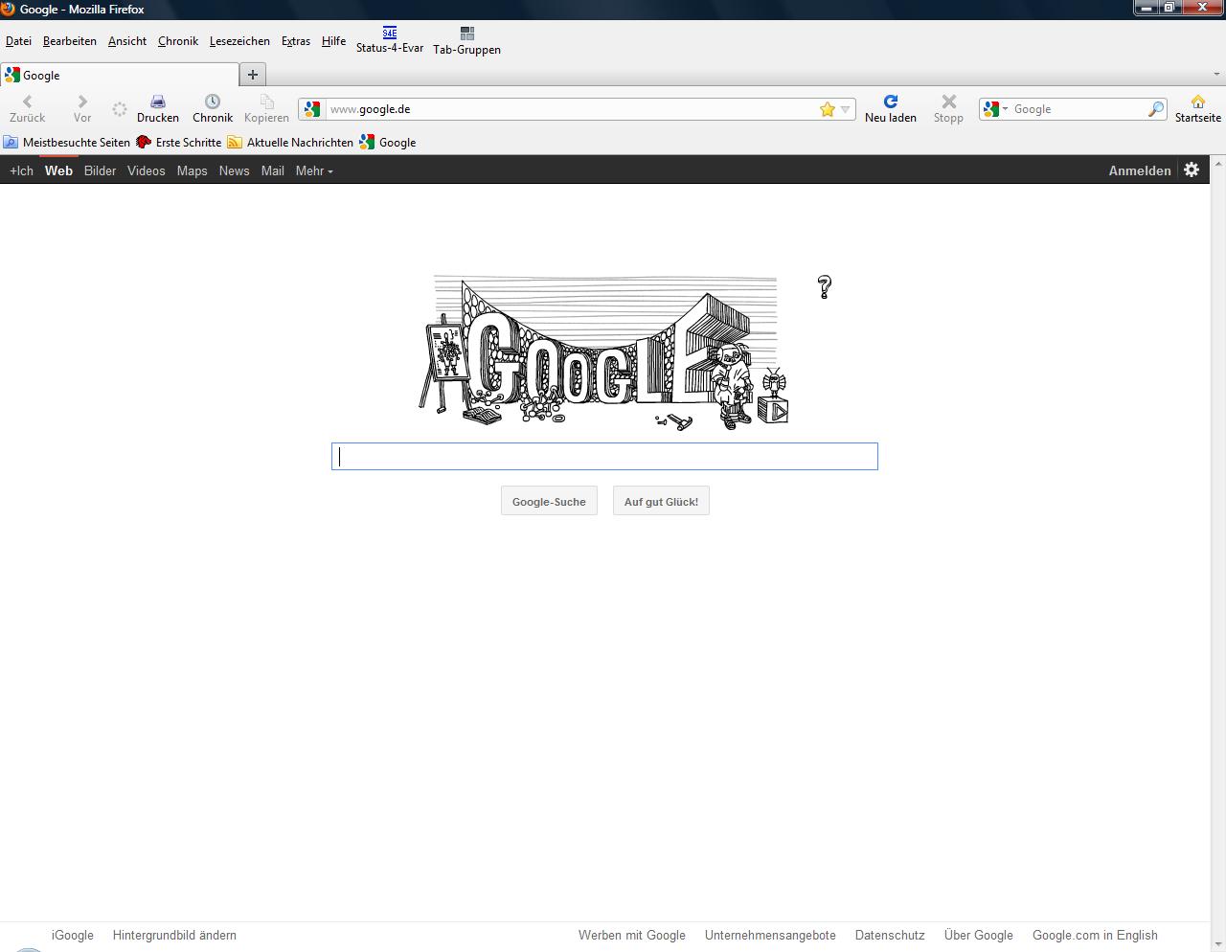Click the +Ich link

21,170
